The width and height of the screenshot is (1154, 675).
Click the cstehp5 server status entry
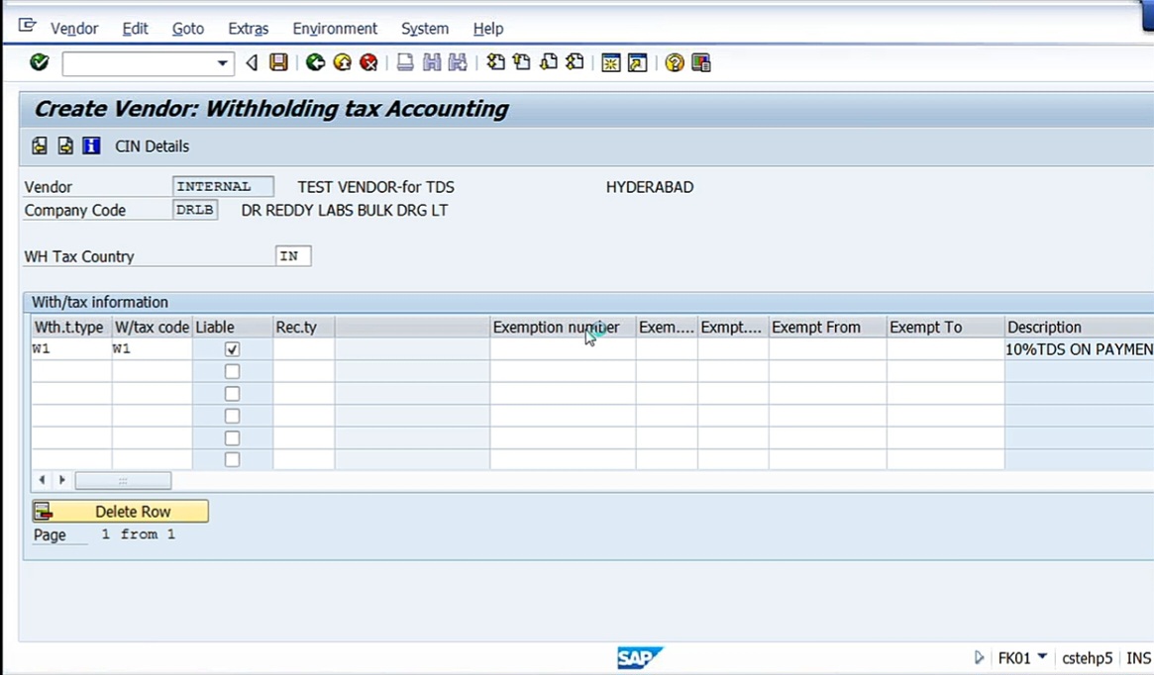coord(1087,658)
